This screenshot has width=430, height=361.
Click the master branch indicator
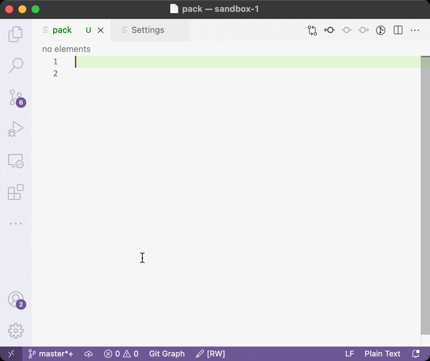(50, 353)
